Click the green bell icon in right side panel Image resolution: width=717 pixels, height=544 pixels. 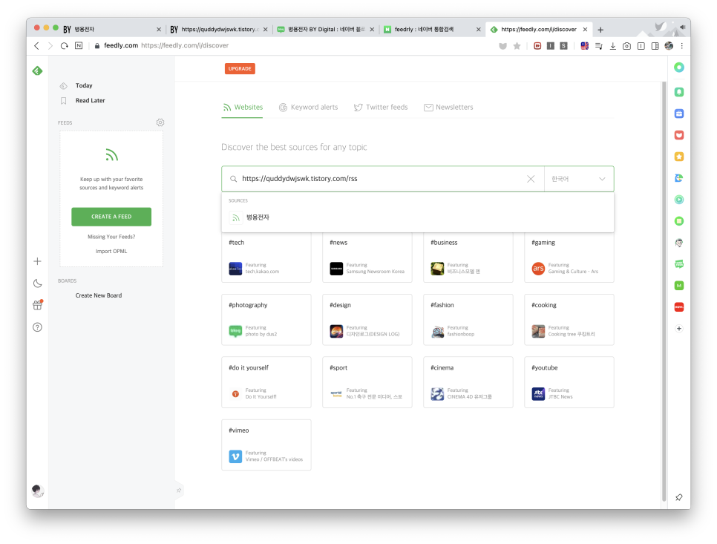tap(679, 92)
